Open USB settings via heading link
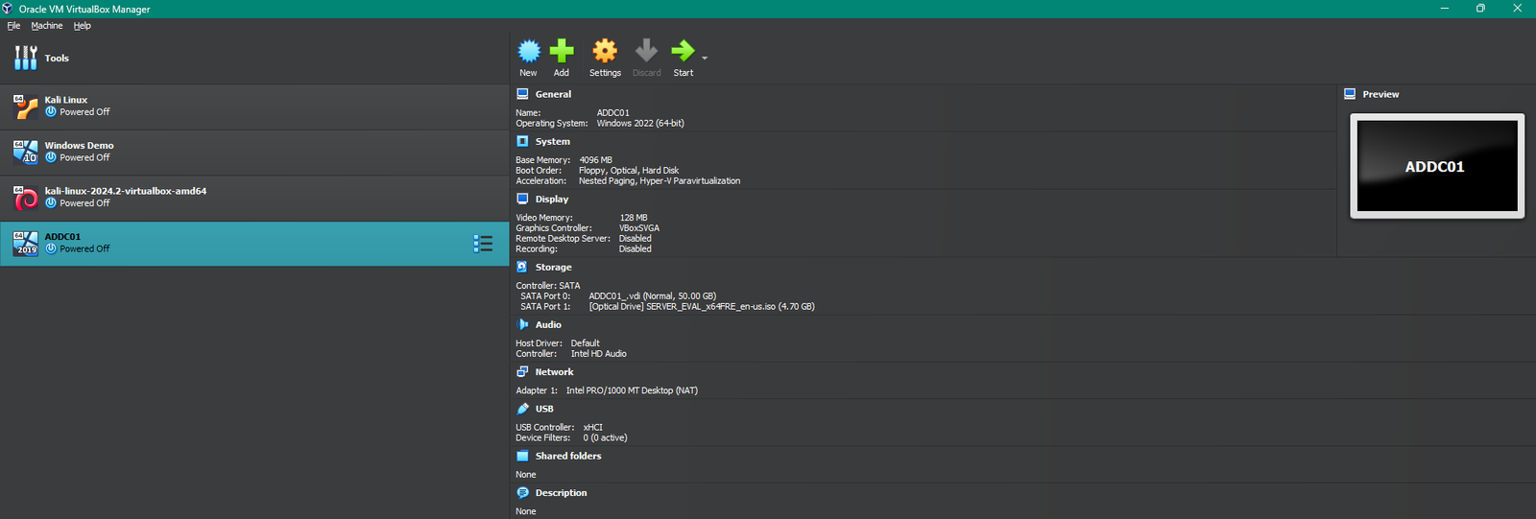Screen dimensions: 1536x519 click(x=544, y=409)
